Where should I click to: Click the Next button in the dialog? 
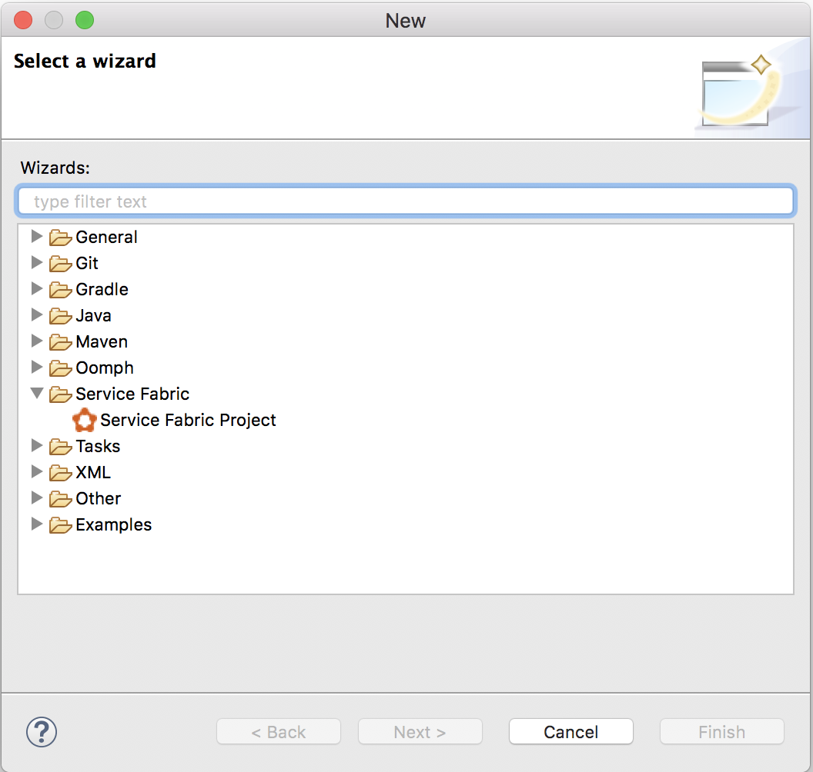(x=420, y=731)
